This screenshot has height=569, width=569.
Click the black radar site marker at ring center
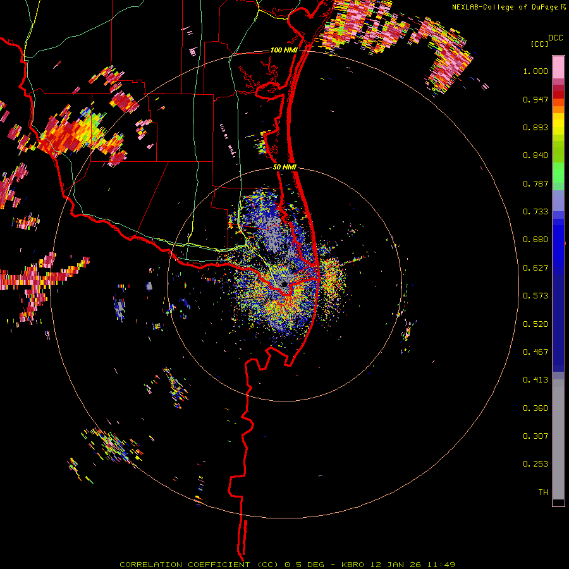(x=284, y=284)
